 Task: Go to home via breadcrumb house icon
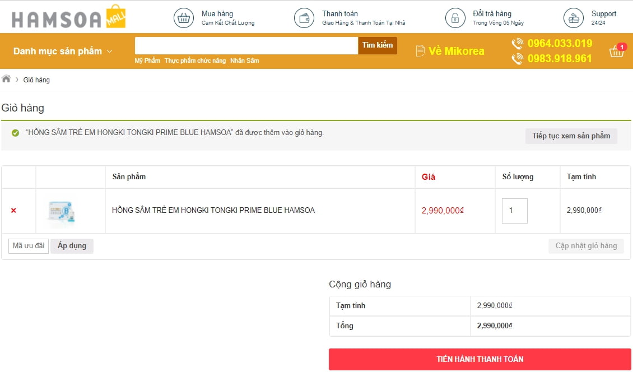pos(6,79)
